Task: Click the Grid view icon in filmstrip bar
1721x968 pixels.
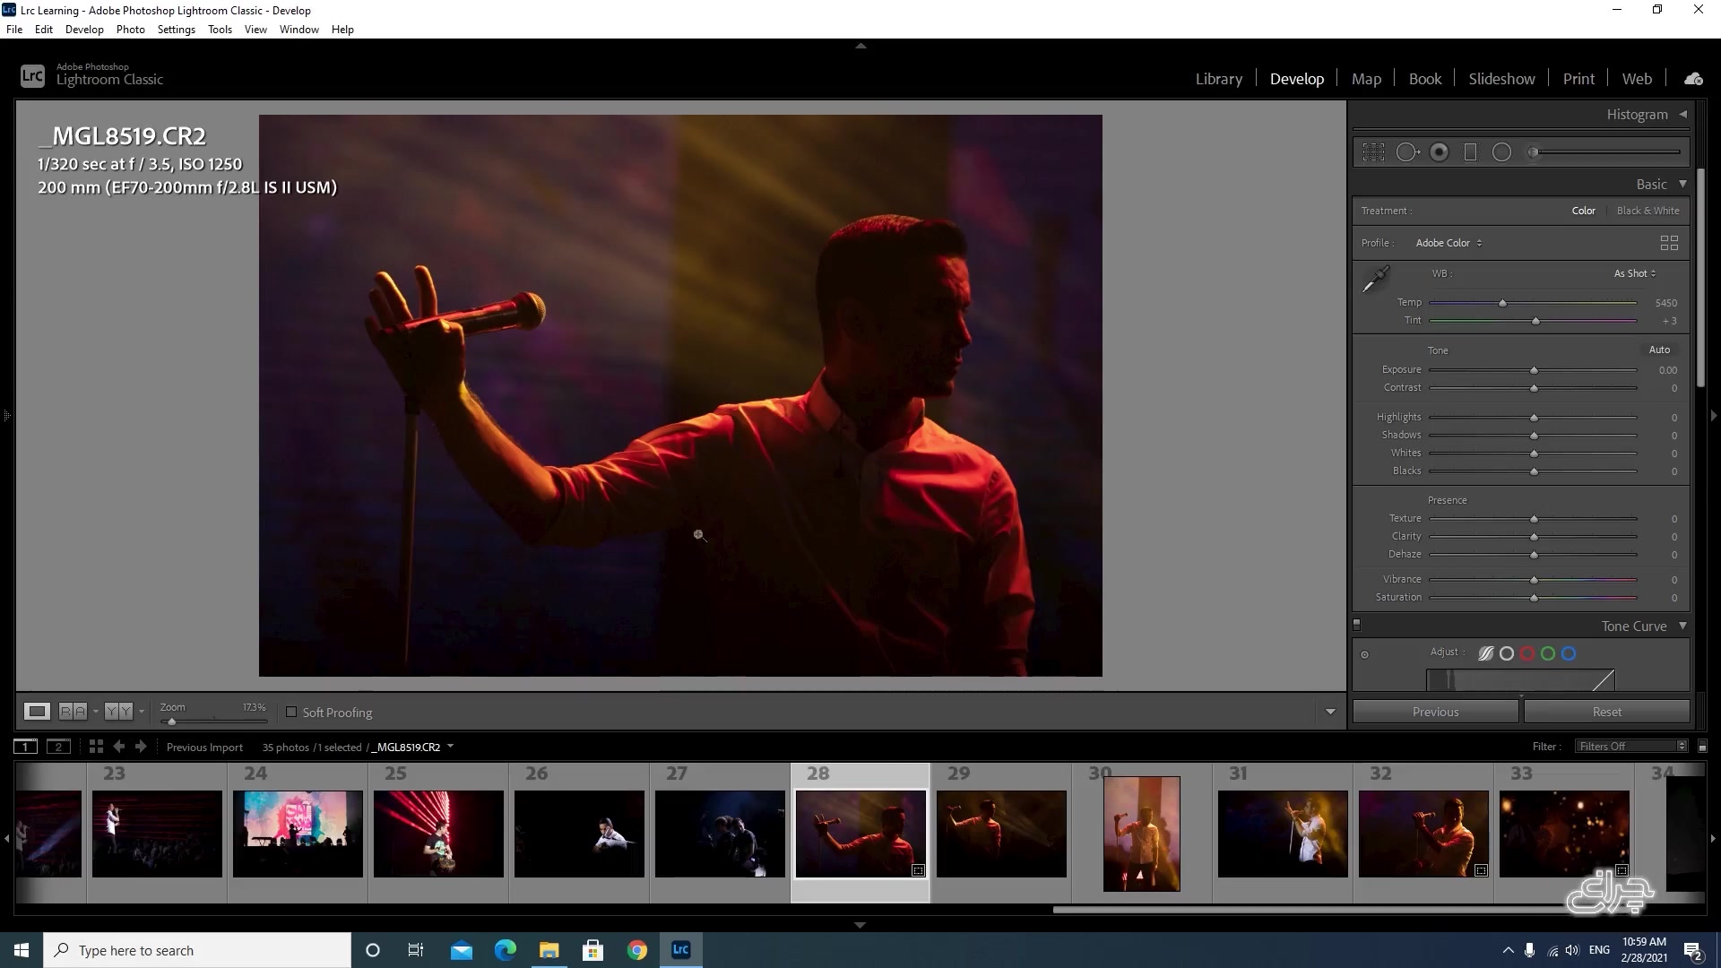Action: (96, 747)
